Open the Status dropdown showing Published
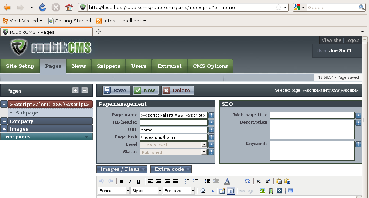Viewport: 369px width, 198px height. (174, 152)
